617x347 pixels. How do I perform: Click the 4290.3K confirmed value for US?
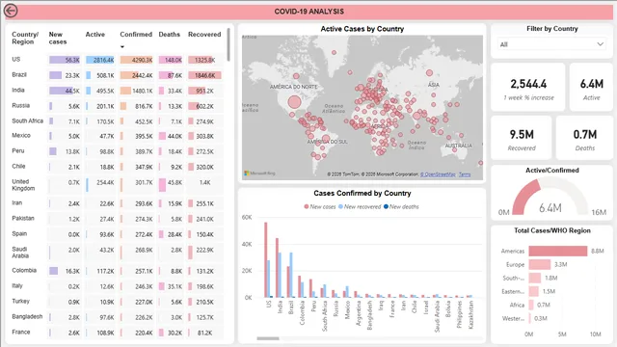pos(142,60)
